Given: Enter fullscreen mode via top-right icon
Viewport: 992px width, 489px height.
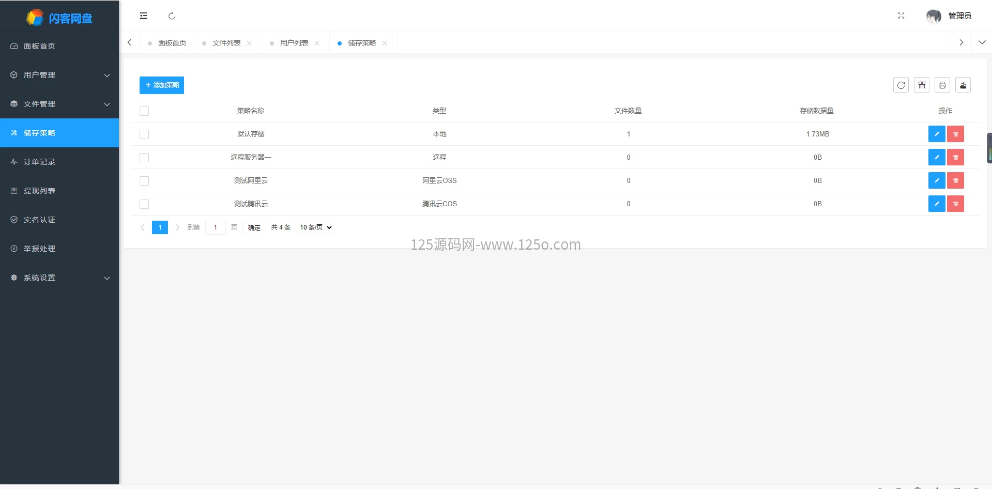Looking at the screenshot, I should tap(901, 16).
